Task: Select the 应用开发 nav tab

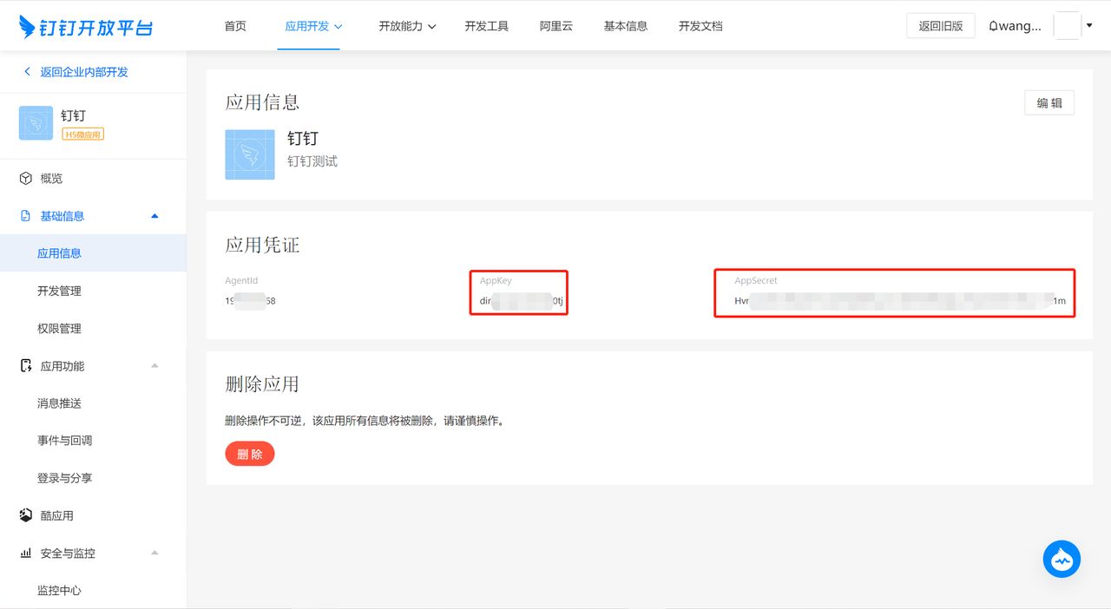Action: click(x=307, y=26)
